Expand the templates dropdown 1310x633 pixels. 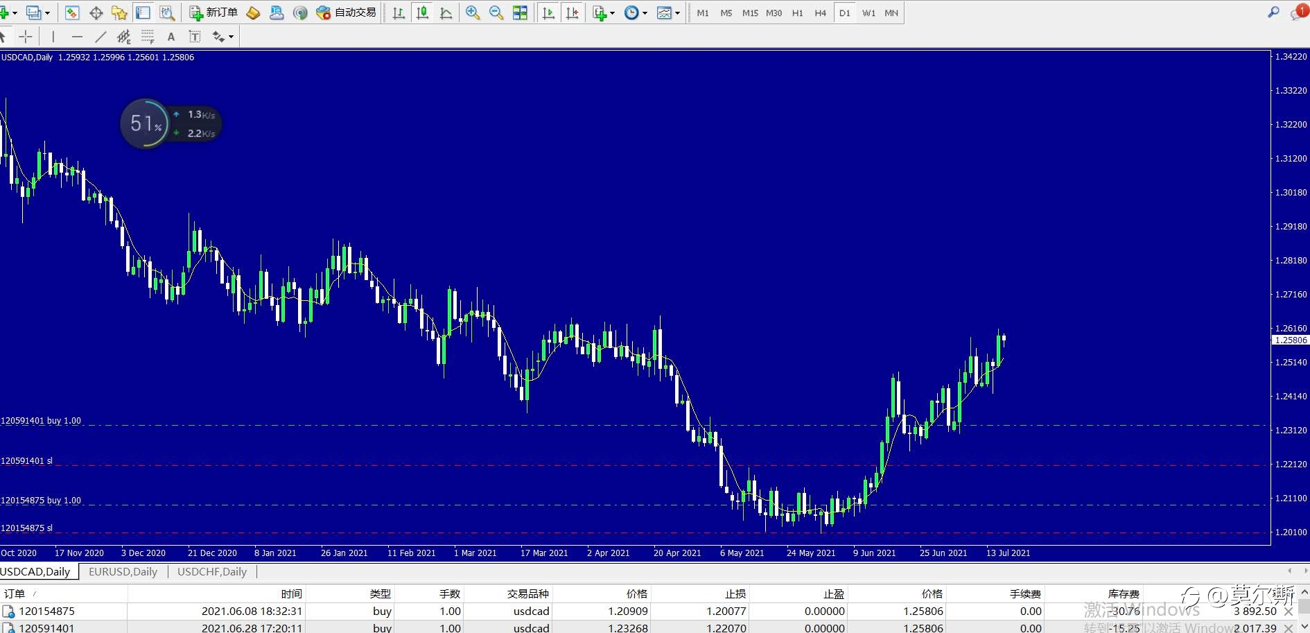tap(668, 12)
